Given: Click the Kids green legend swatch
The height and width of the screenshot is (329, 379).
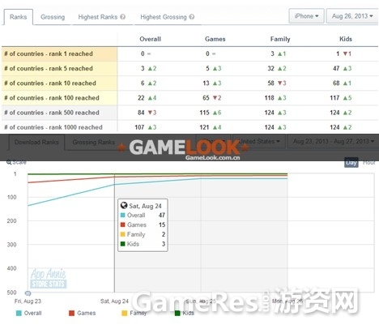Looking at the screenshot, I should pos(177,313).
